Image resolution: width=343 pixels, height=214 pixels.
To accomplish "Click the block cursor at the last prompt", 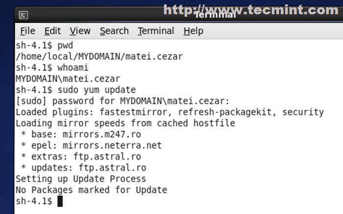I will [60, 201].
